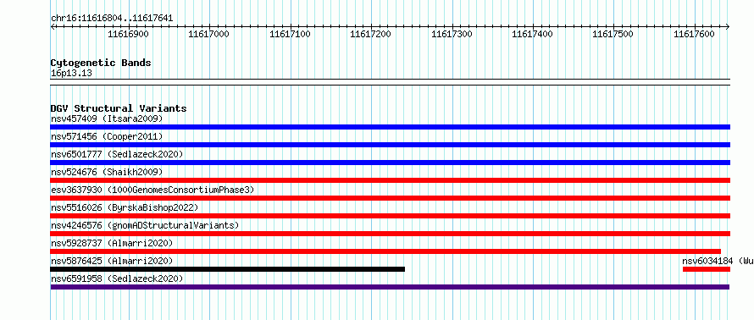754x320 pixels.
Task: Open esv3637930 1000GenomesConsortiumPhase3 variant label
Action: pos(152,190)
